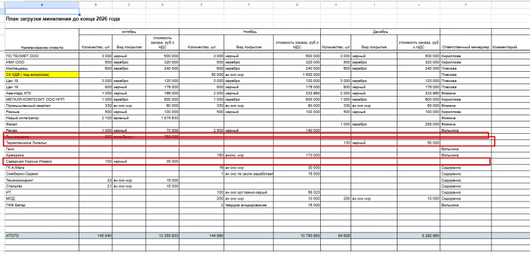Select column A header
The image size is (530, 254).
coord(42,5)
